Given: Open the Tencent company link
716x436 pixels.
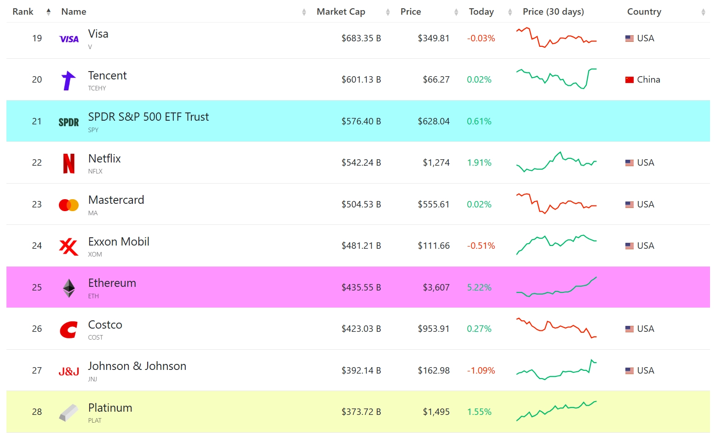Looking at the screenshot, I should click(x=107, y=76).
